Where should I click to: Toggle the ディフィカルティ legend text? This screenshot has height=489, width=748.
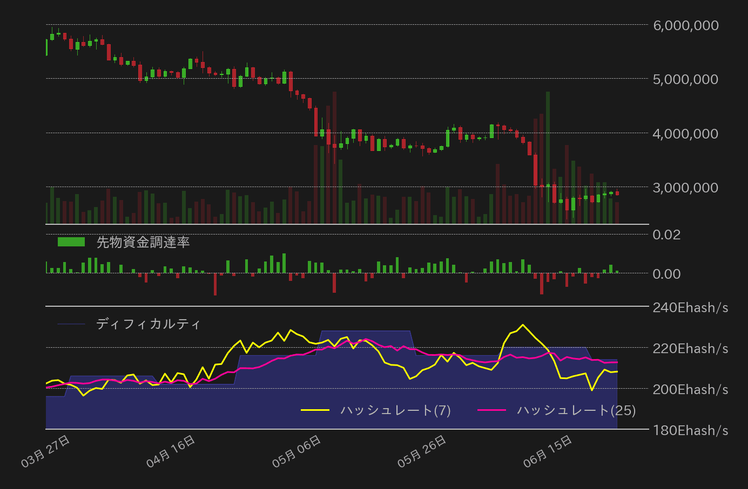149,324
